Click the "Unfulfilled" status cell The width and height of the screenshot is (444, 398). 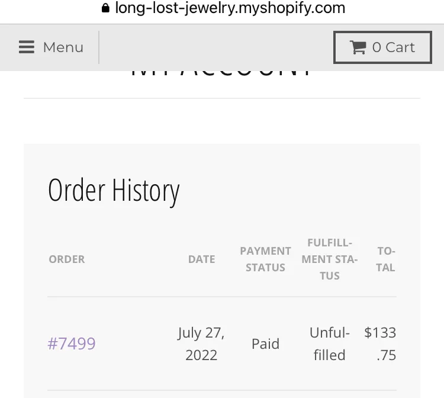coord(330,344)
